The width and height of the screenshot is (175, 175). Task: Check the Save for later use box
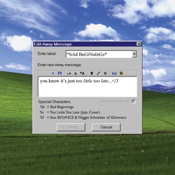(x=134, y=101)
